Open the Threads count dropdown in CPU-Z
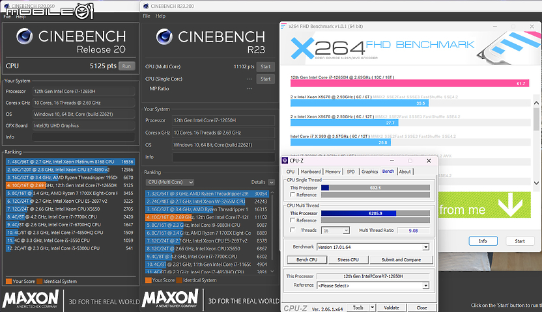 click(346, 230)
